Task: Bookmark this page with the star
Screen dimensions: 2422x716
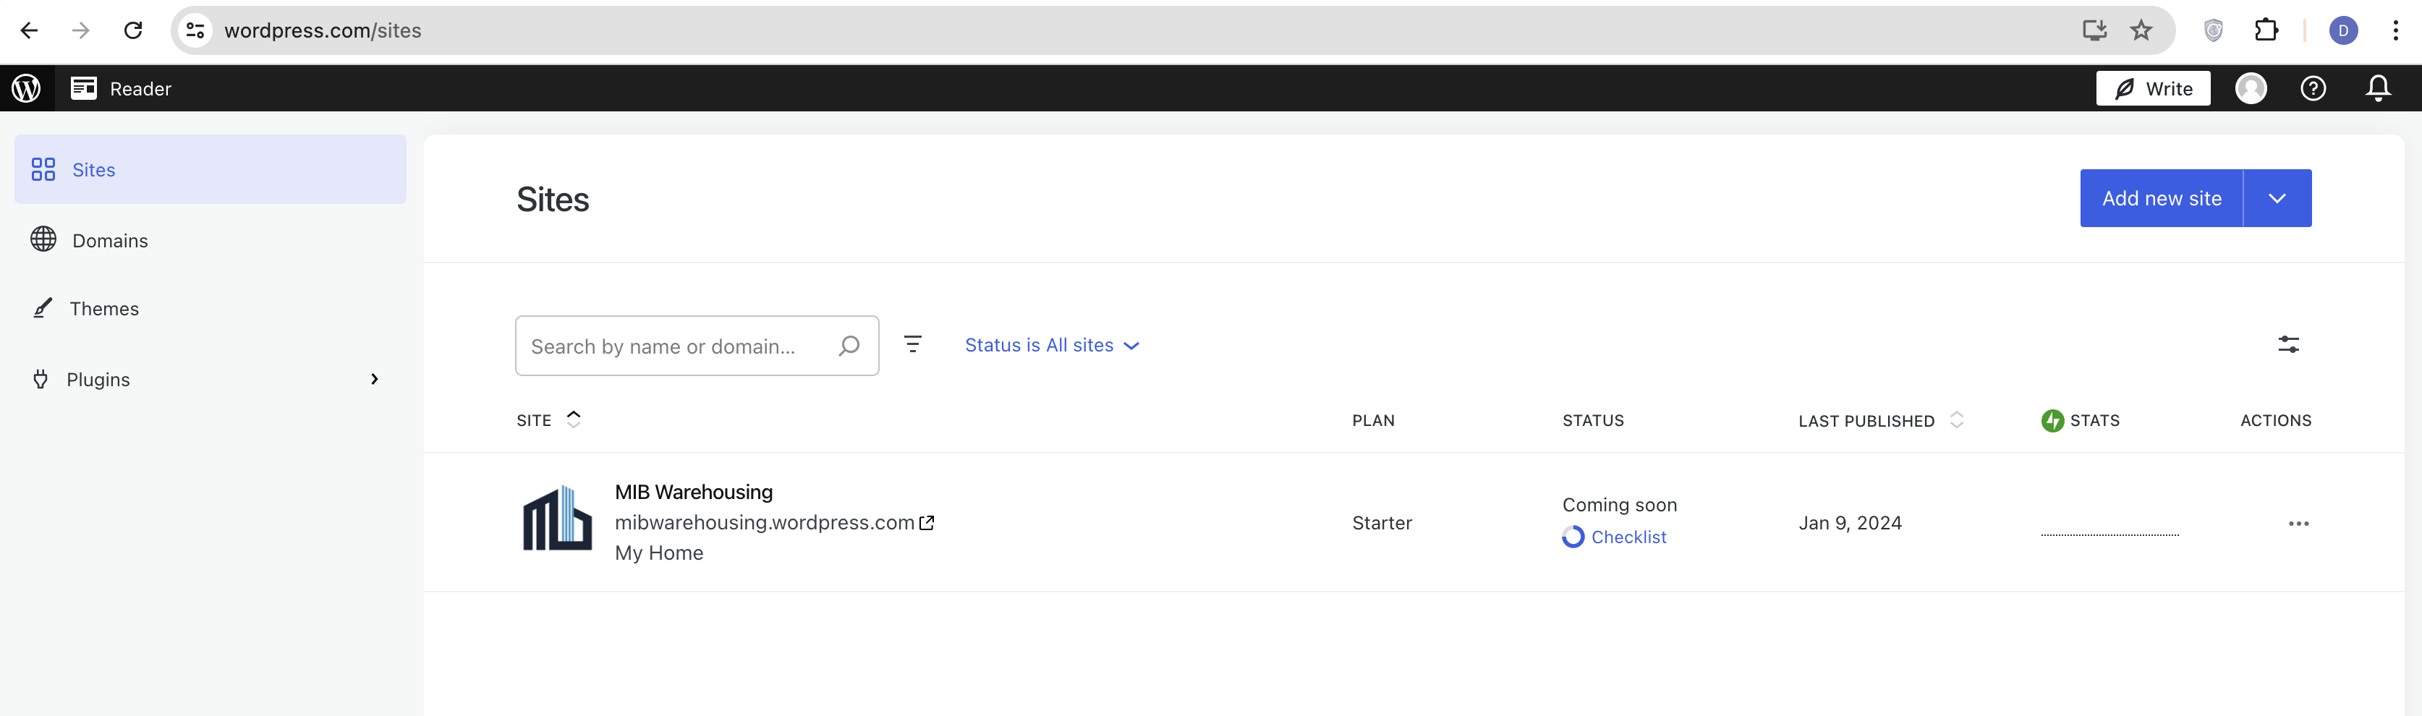Action: pyautogui.click(x=2141, y=31)
